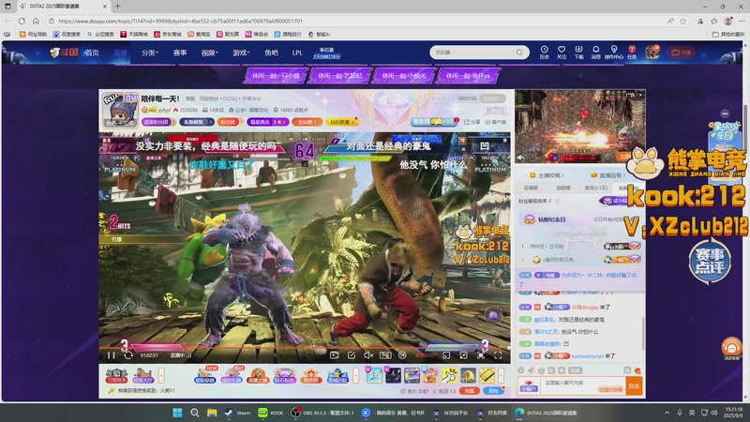Click the orange 开播 start streaming button

tap(682, 53)
